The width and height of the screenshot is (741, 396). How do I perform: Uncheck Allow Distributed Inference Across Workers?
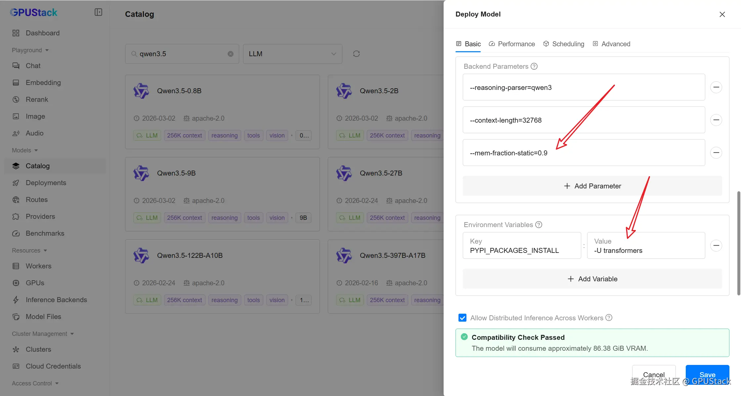coord(462,318)
